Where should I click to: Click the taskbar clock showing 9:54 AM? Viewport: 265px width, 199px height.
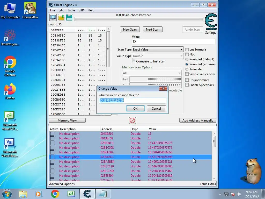(252, 194)
